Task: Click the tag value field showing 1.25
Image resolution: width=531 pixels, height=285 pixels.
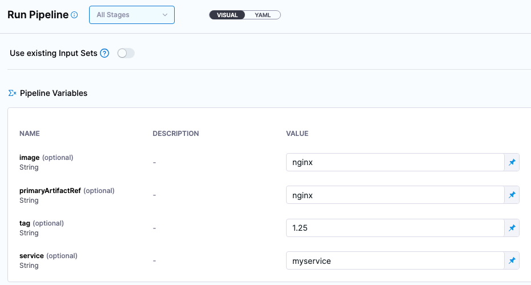Action: pyautogui.click(x=394, y=228)
